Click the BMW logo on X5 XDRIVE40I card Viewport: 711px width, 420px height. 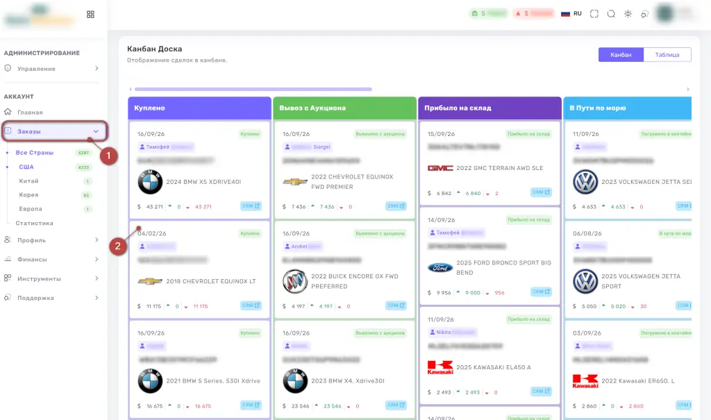[x=150, y=182]
